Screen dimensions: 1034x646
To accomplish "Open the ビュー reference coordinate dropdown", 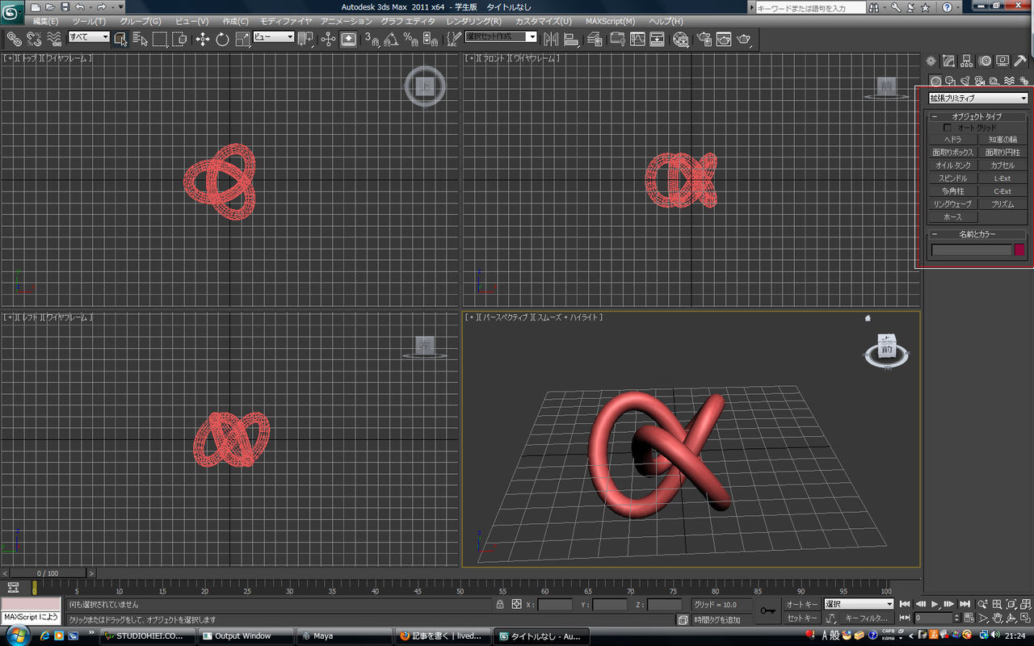I will point(274,37).
